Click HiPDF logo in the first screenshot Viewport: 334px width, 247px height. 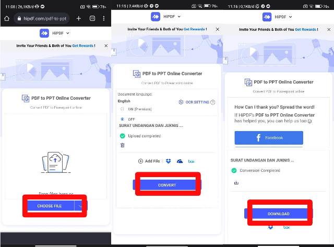tap(44, 33)
